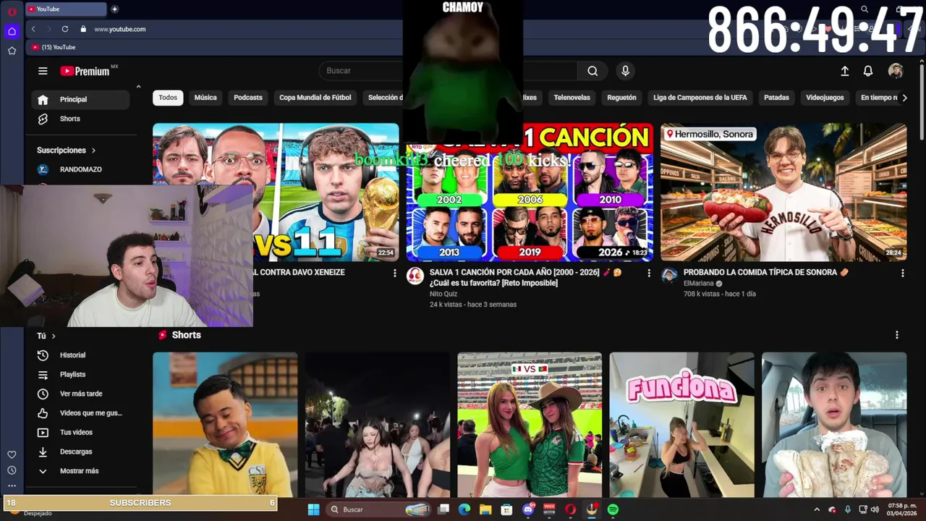Viewport: 926px width, 521px height.
Task: Open the YouTube hamburger guide menu
Action: click(x=43, y=71)
